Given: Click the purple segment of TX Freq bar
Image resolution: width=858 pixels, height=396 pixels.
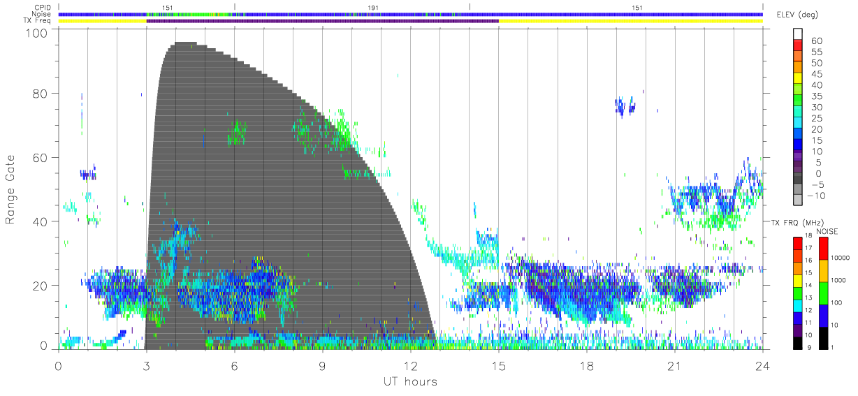Looking at the screenshot, I should click(322, 21).
